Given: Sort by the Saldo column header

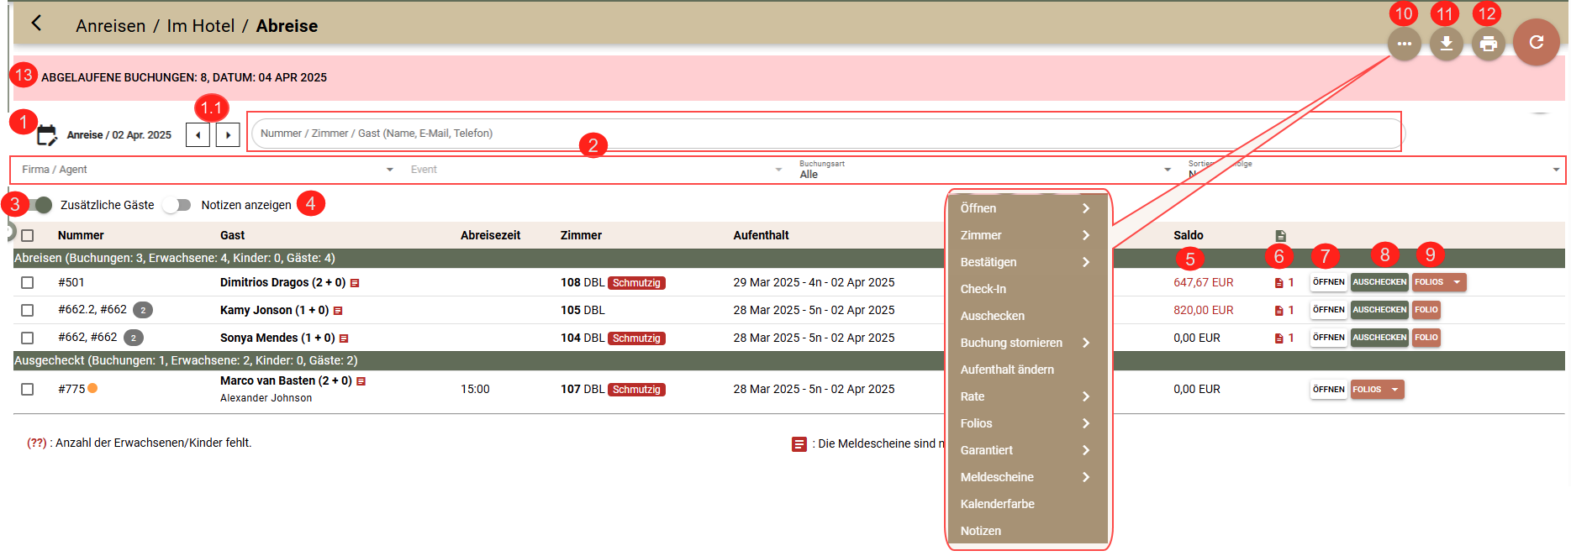Looking at the screenshot, I should (x=1189, y=236).
